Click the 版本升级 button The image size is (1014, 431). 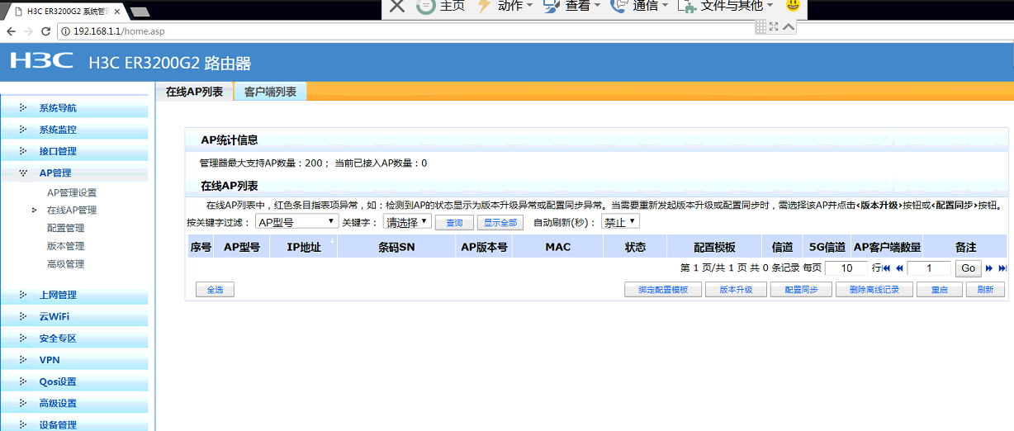point(736,290)
